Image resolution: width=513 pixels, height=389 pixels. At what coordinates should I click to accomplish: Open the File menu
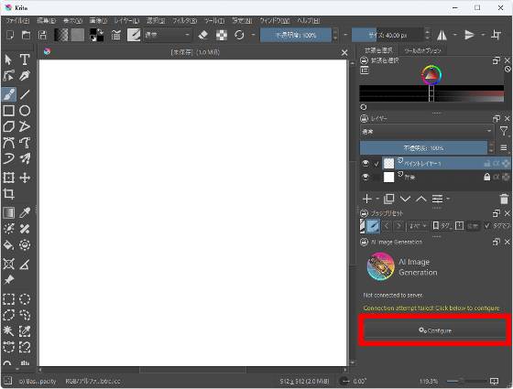17,20
